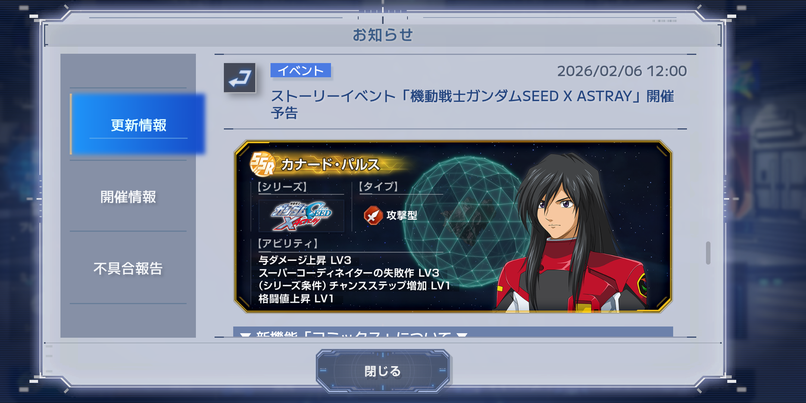Click the back arrow icon

[240, 78]
